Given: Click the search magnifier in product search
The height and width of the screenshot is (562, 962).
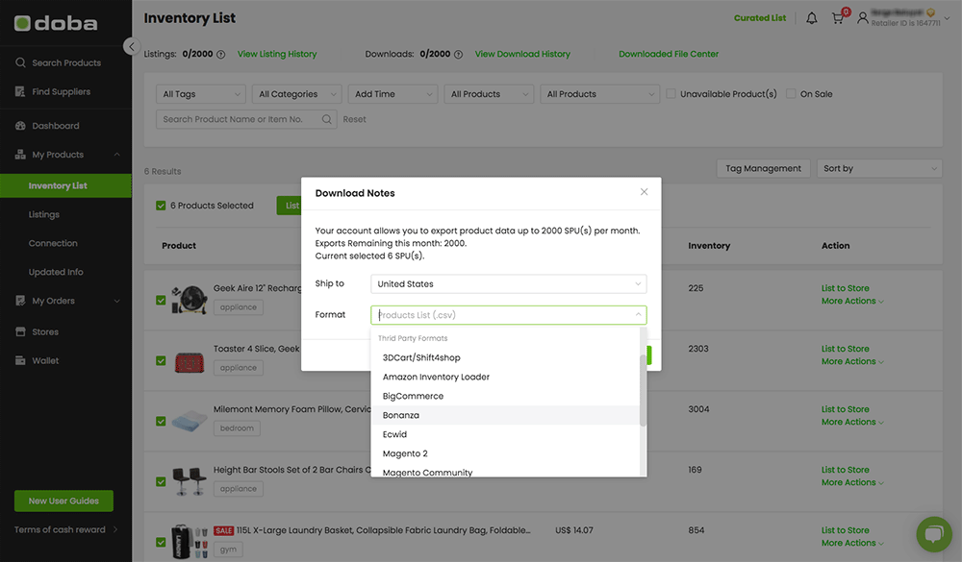Looking at the screenshot, I should coord(327,119).
